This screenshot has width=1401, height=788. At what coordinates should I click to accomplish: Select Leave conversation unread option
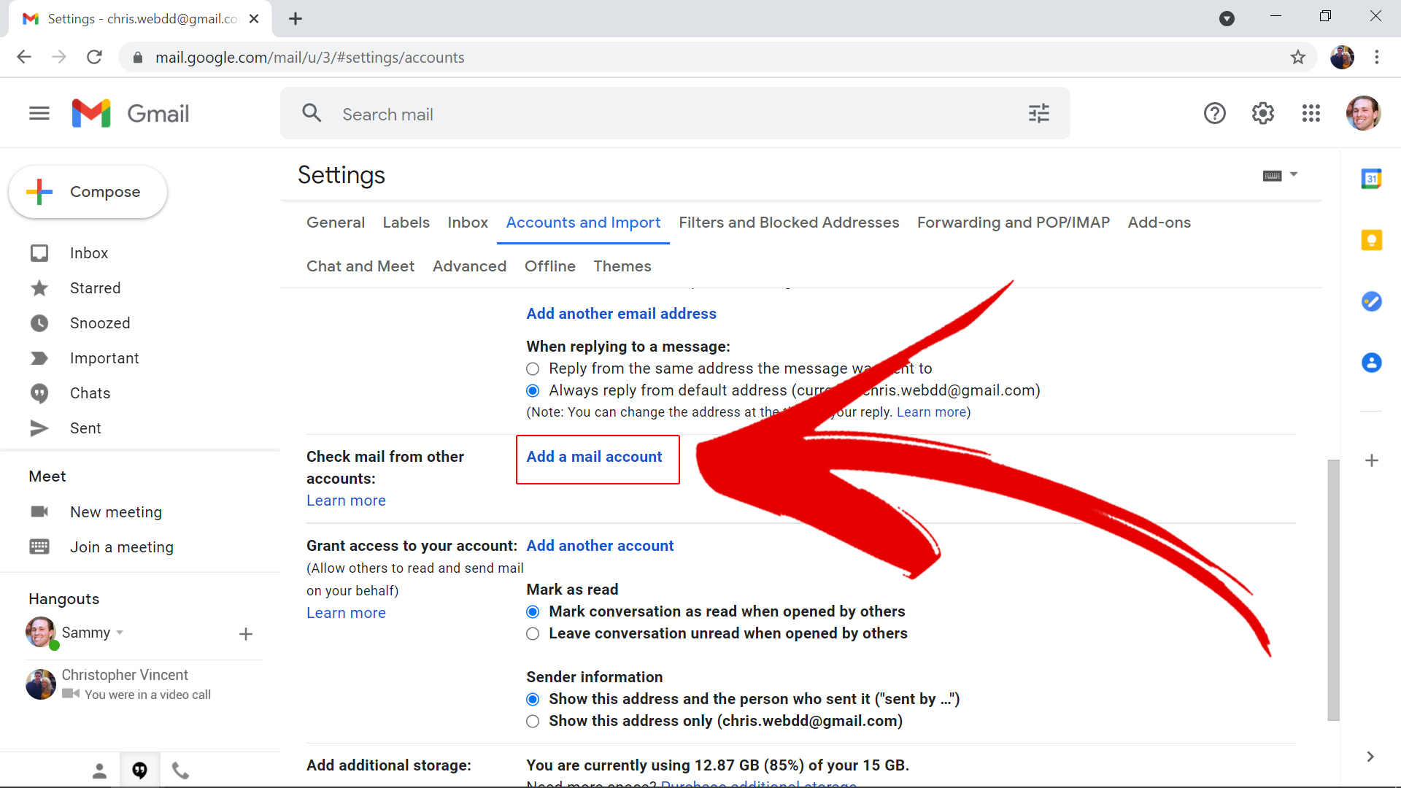point(533,634)
